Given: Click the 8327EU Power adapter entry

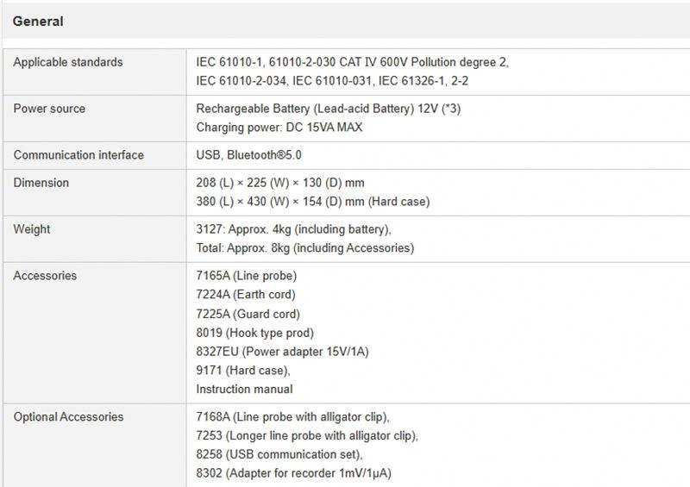Looking at the screenshot, I should click(283, 352).
